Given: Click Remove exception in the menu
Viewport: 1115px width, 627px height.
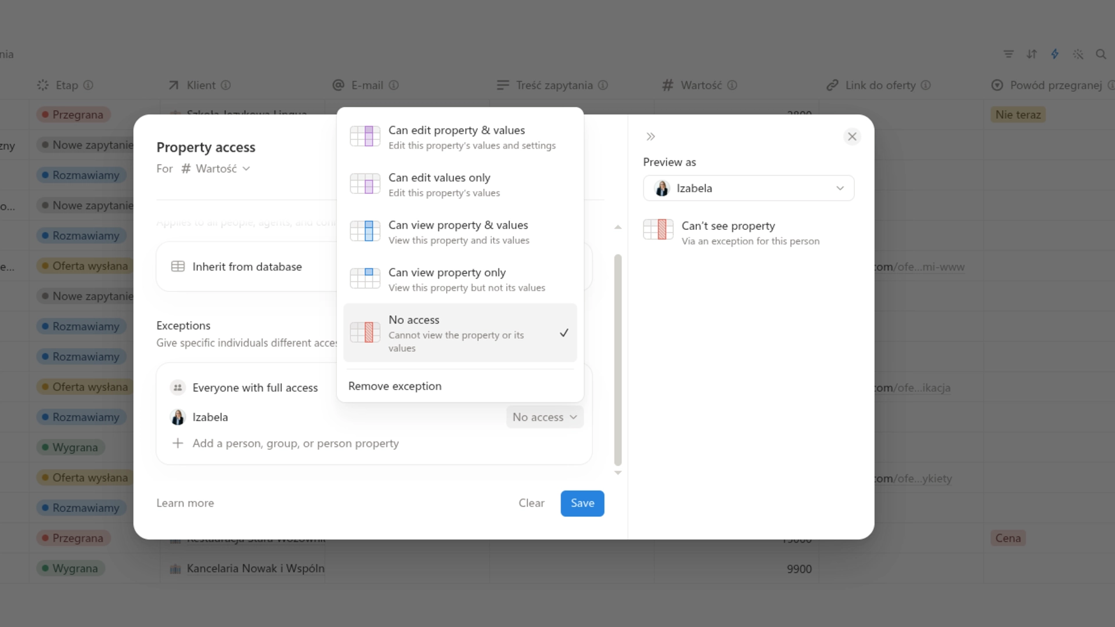Looking at the screenshot, I should coord(395,386).
